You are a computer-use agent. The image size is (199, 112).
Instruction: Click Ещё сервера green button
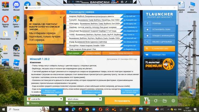point(74,53)
